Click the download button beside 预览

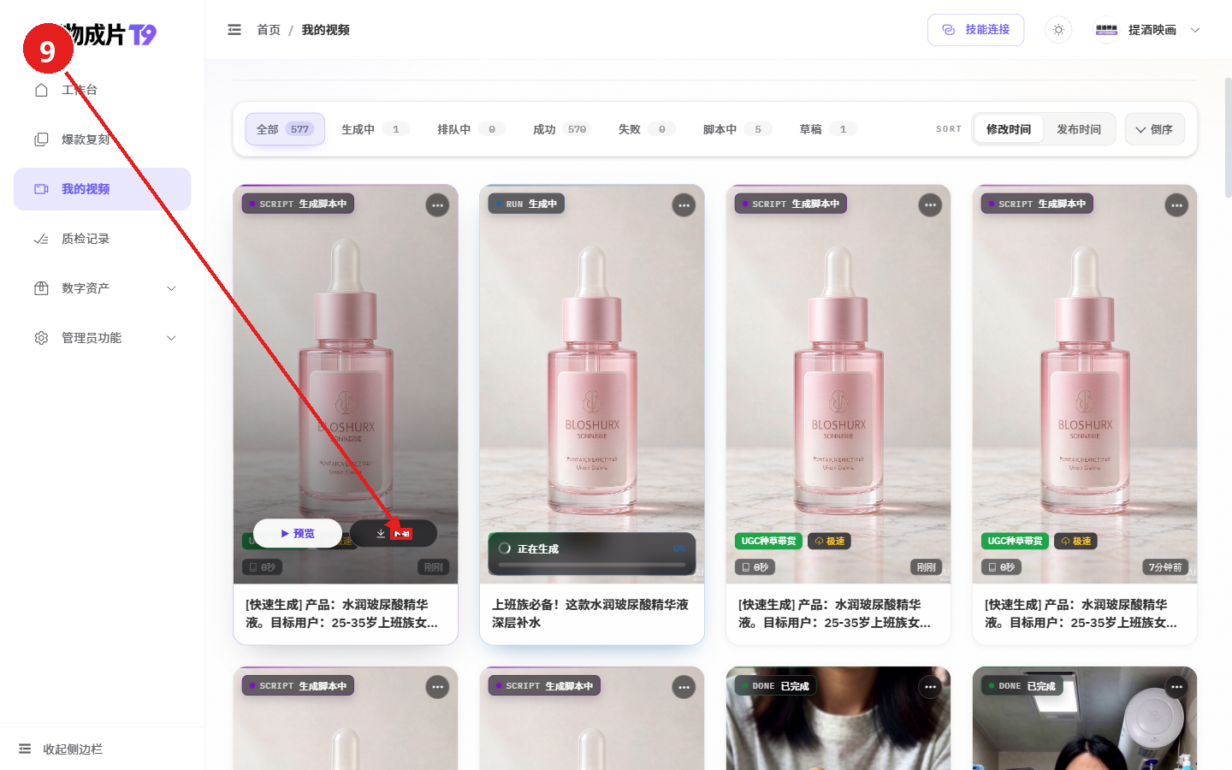394,534
